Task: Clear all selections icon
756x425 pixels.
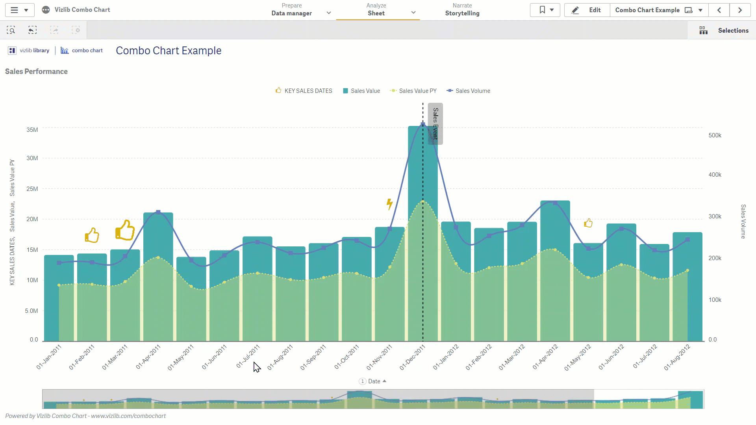Action: pyautogui.click(x=76, y=30)
